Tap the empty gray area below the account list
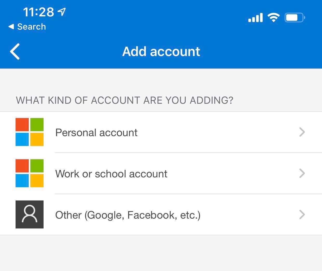This screenshot has width=322, height=271. pos(161,253)
